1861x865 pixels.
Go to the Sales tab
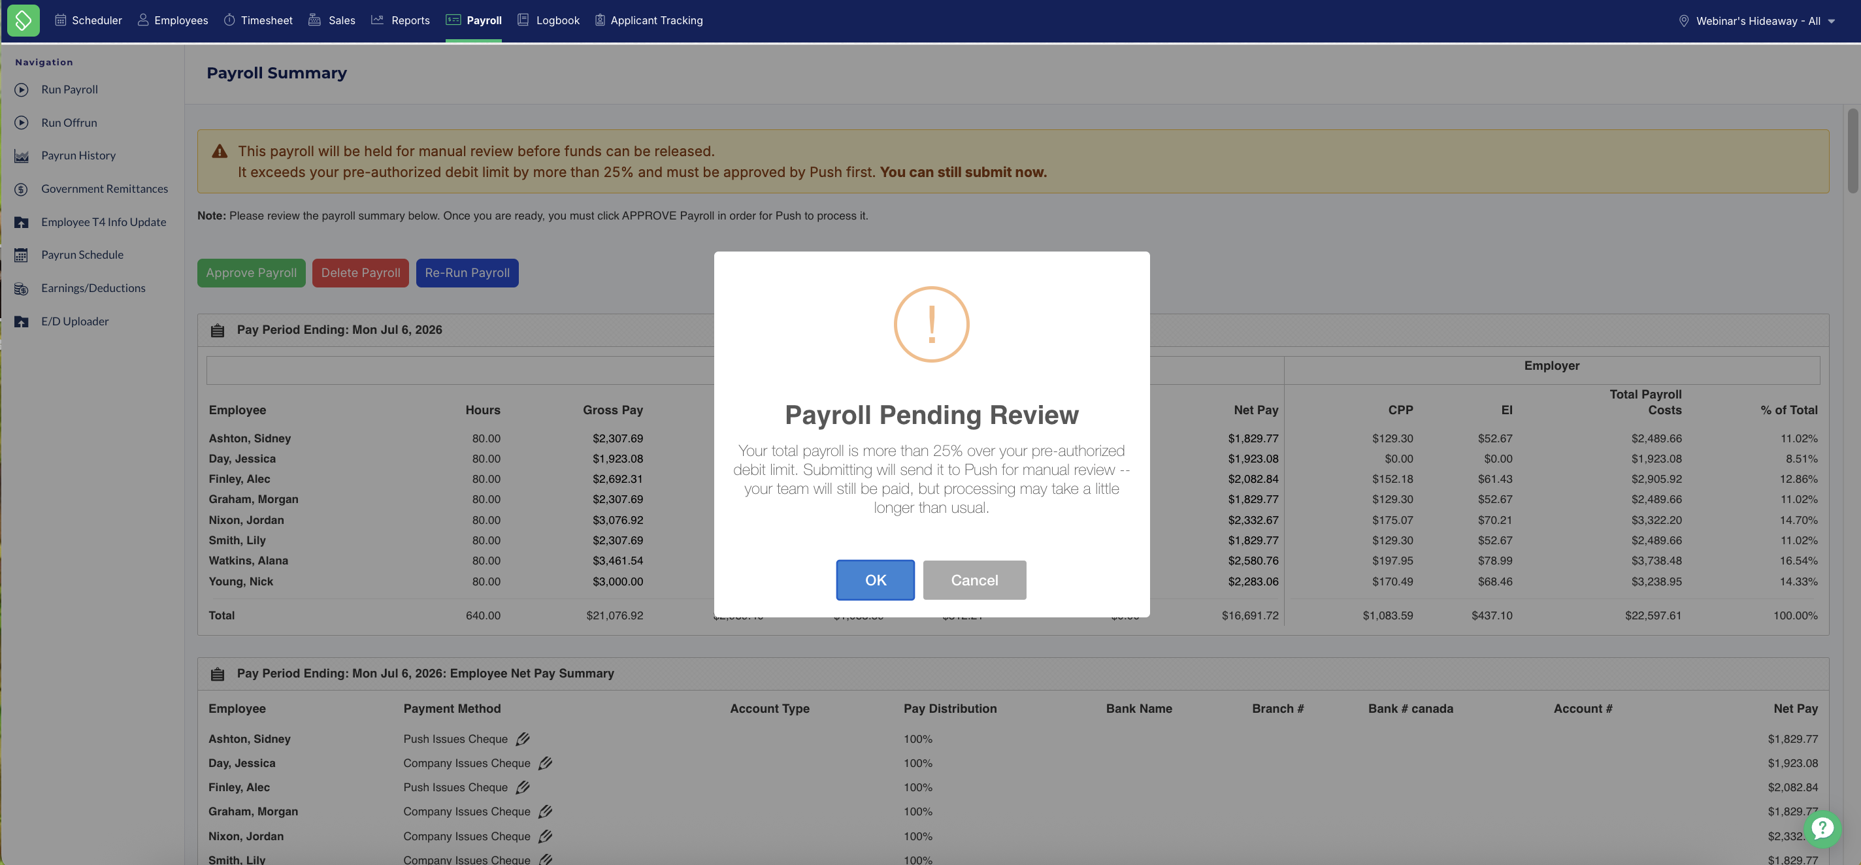coord(331,20)
